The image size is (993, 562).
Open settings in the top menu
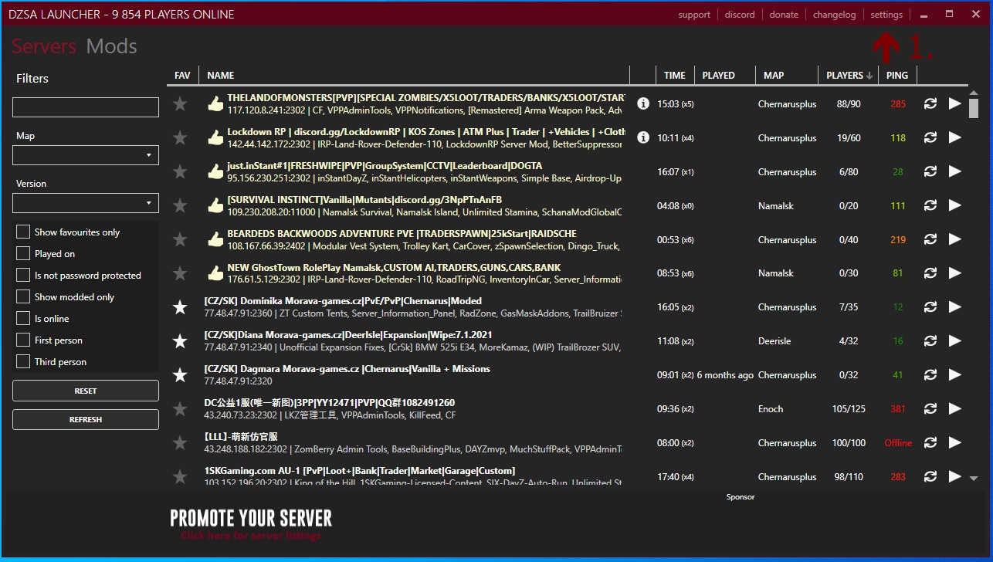tap(886, 15)
